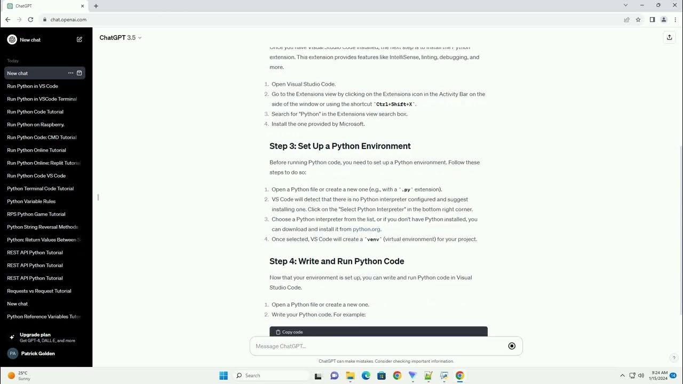Open the Windows Start menu
683x384 pixels.
[224, 375]
